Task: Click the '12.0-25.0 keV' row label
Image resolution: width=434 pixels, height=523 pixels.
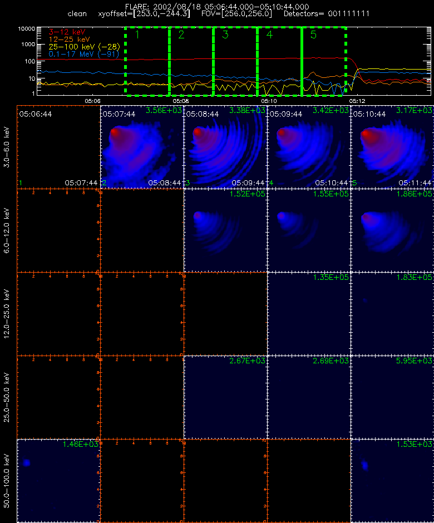Action: click(x=7, y=314)
